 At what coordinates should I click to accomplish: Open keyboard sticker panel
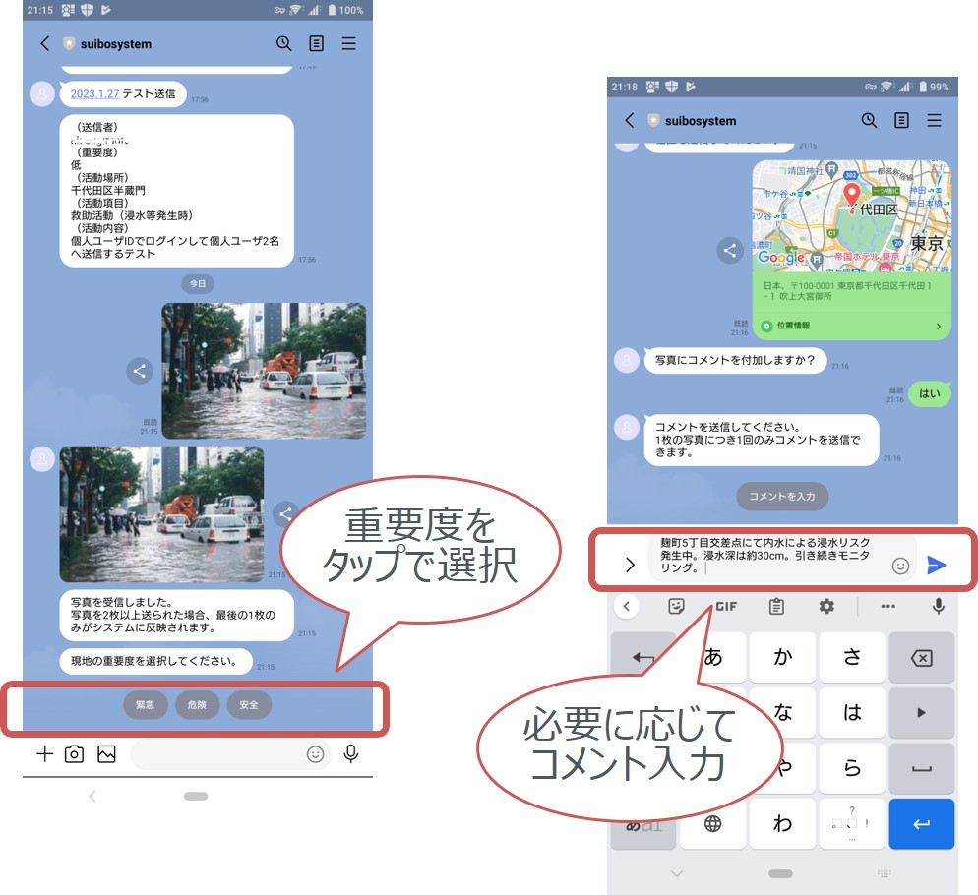pyautogui.click(x=676, y=606)
